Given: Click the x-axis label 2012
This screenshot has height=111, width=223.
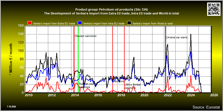Looking at the screenshot, I should [52, 95].
